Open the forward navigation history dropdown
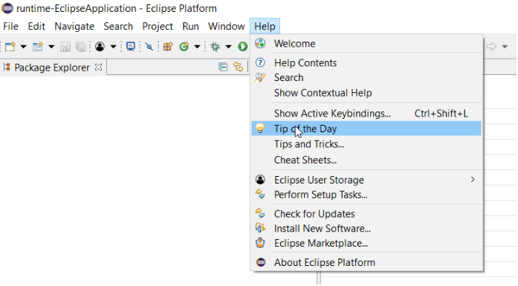Viewport: 518px width, 286px height. [x=505, y=47]
